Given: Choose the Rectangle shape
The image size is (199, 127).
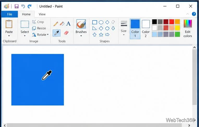Looking at the screenshot, I should (x=95, y=22).
